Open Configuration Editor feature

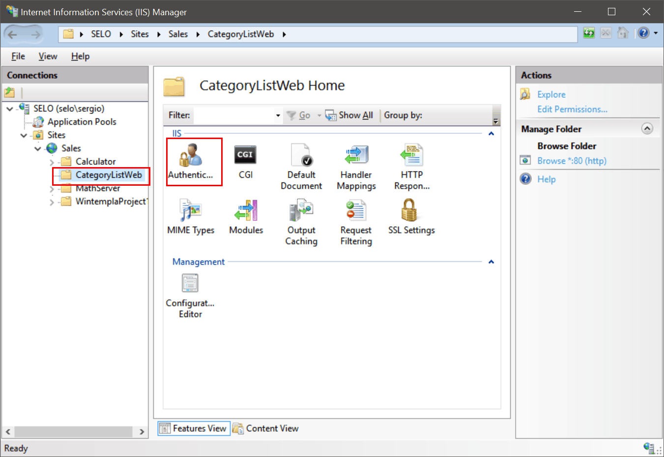point(190,296)
